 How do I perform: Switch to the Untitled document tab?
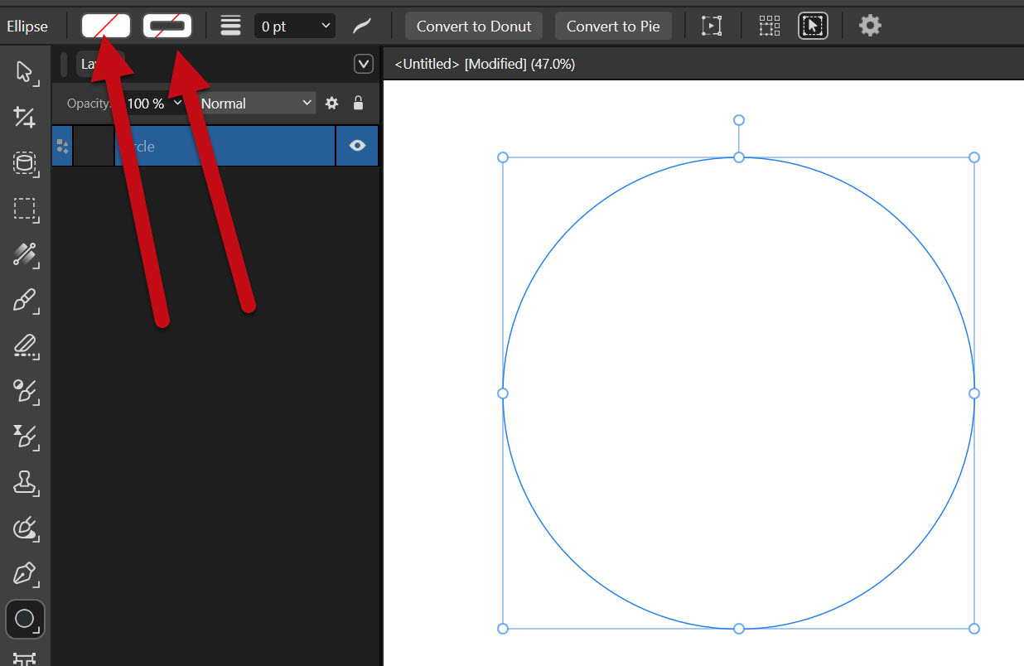(485, 64)
